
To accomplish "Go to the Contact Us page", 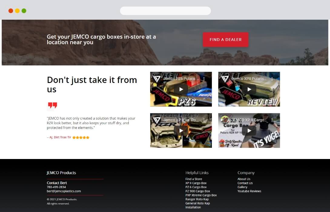I will point(245,183).
